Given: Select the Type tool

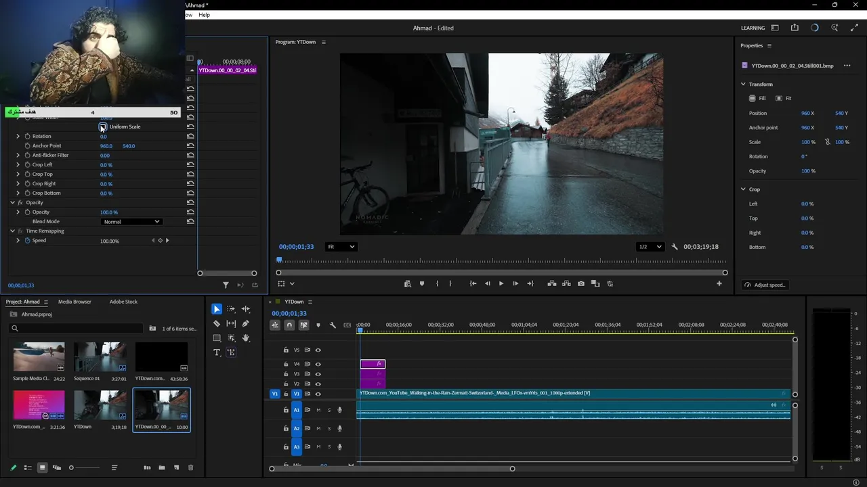Looking at the screenshot, I should (x=217, y=352).
